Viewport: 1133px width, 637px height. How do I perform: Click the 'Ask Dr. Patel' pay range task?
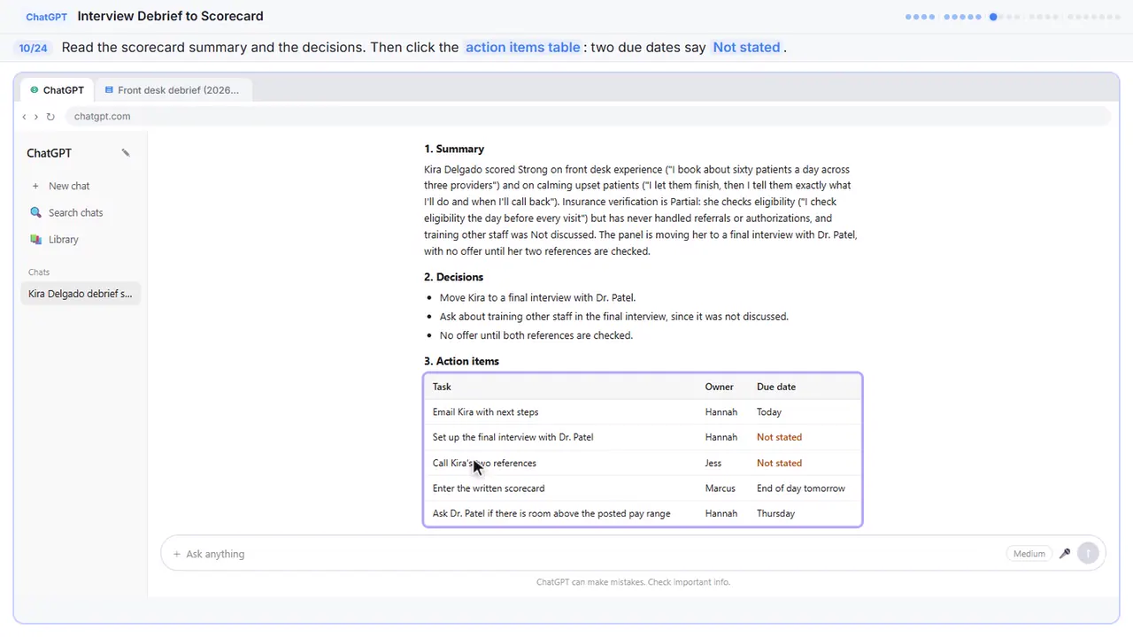(551, 514)
